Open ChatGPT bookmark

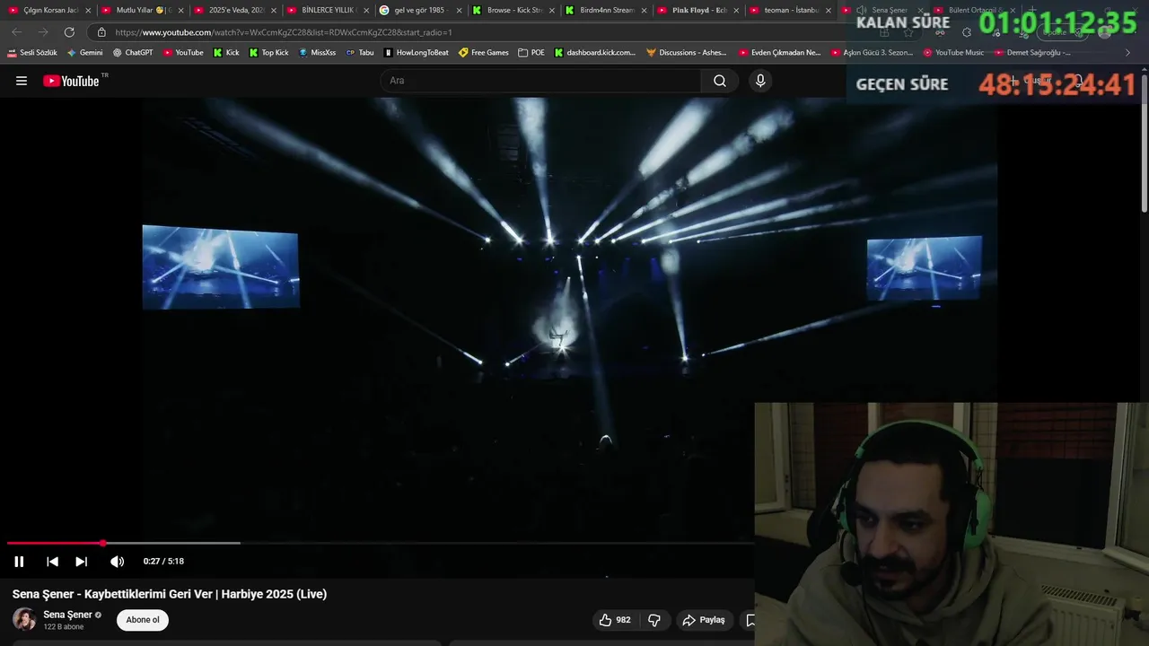133,53
